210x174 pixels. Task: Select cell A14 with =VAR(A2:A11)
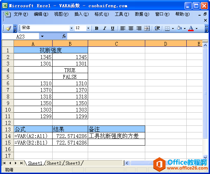click(x=33, y=136)
